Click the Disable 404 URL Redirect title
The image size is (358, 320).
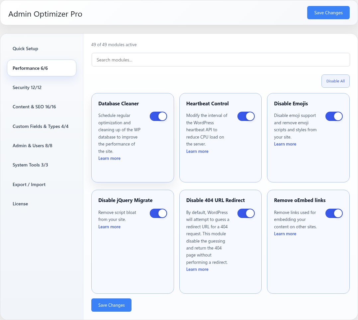pos(215,200)
